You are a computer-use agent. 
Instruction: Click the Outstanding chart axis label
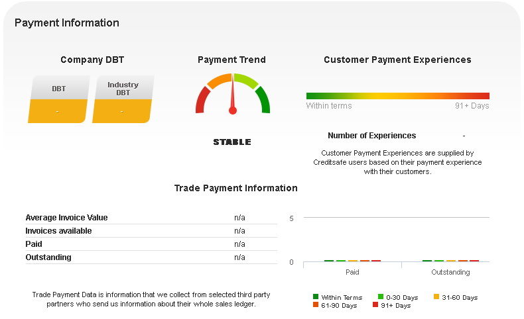pyautogui.click(x=450, y=272)
